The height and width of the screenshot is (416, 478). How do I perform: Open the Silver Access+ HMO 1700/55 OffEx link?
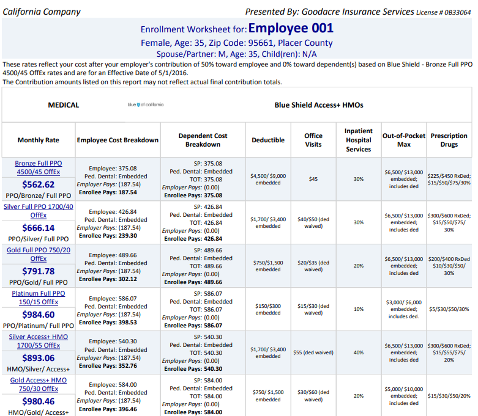39,341
